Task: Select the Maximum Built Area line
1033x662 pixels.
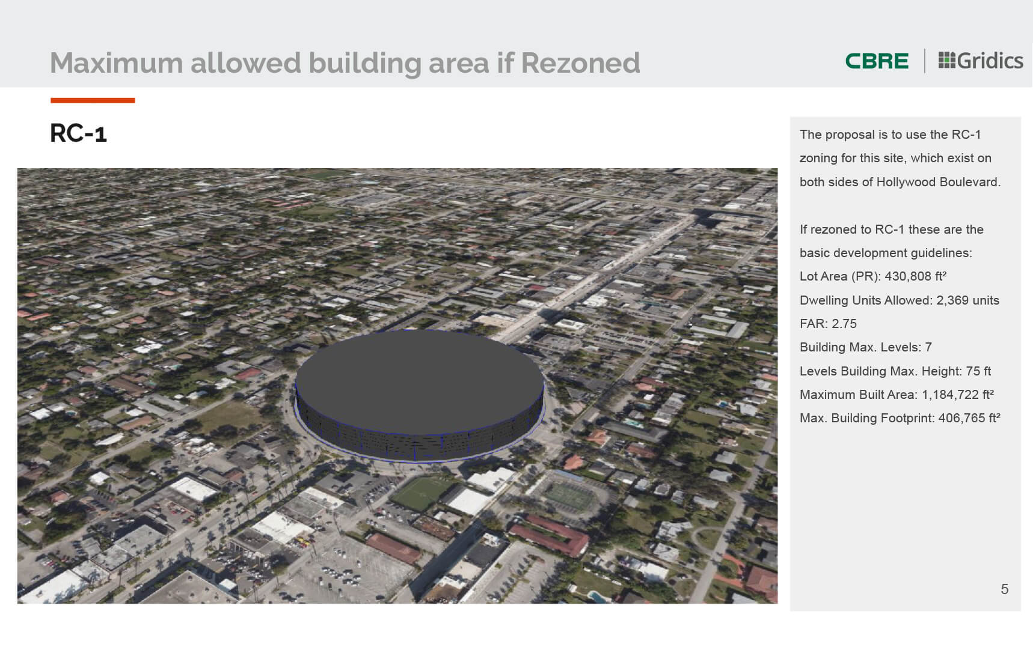Action: tap(897, 395)
